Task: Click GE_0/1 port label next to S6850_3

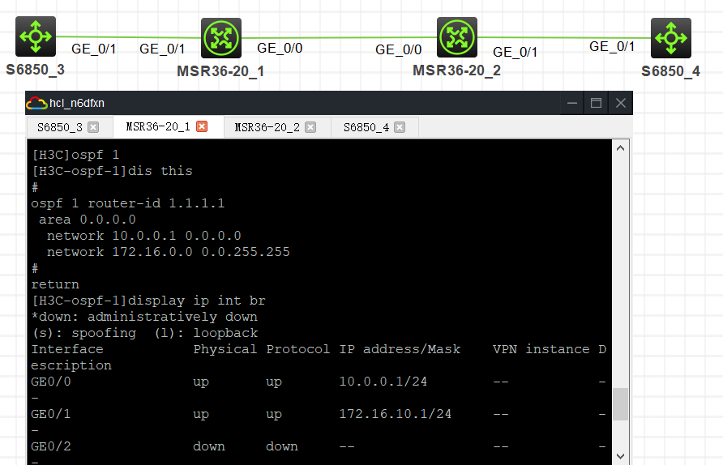Action: (93, 49)
